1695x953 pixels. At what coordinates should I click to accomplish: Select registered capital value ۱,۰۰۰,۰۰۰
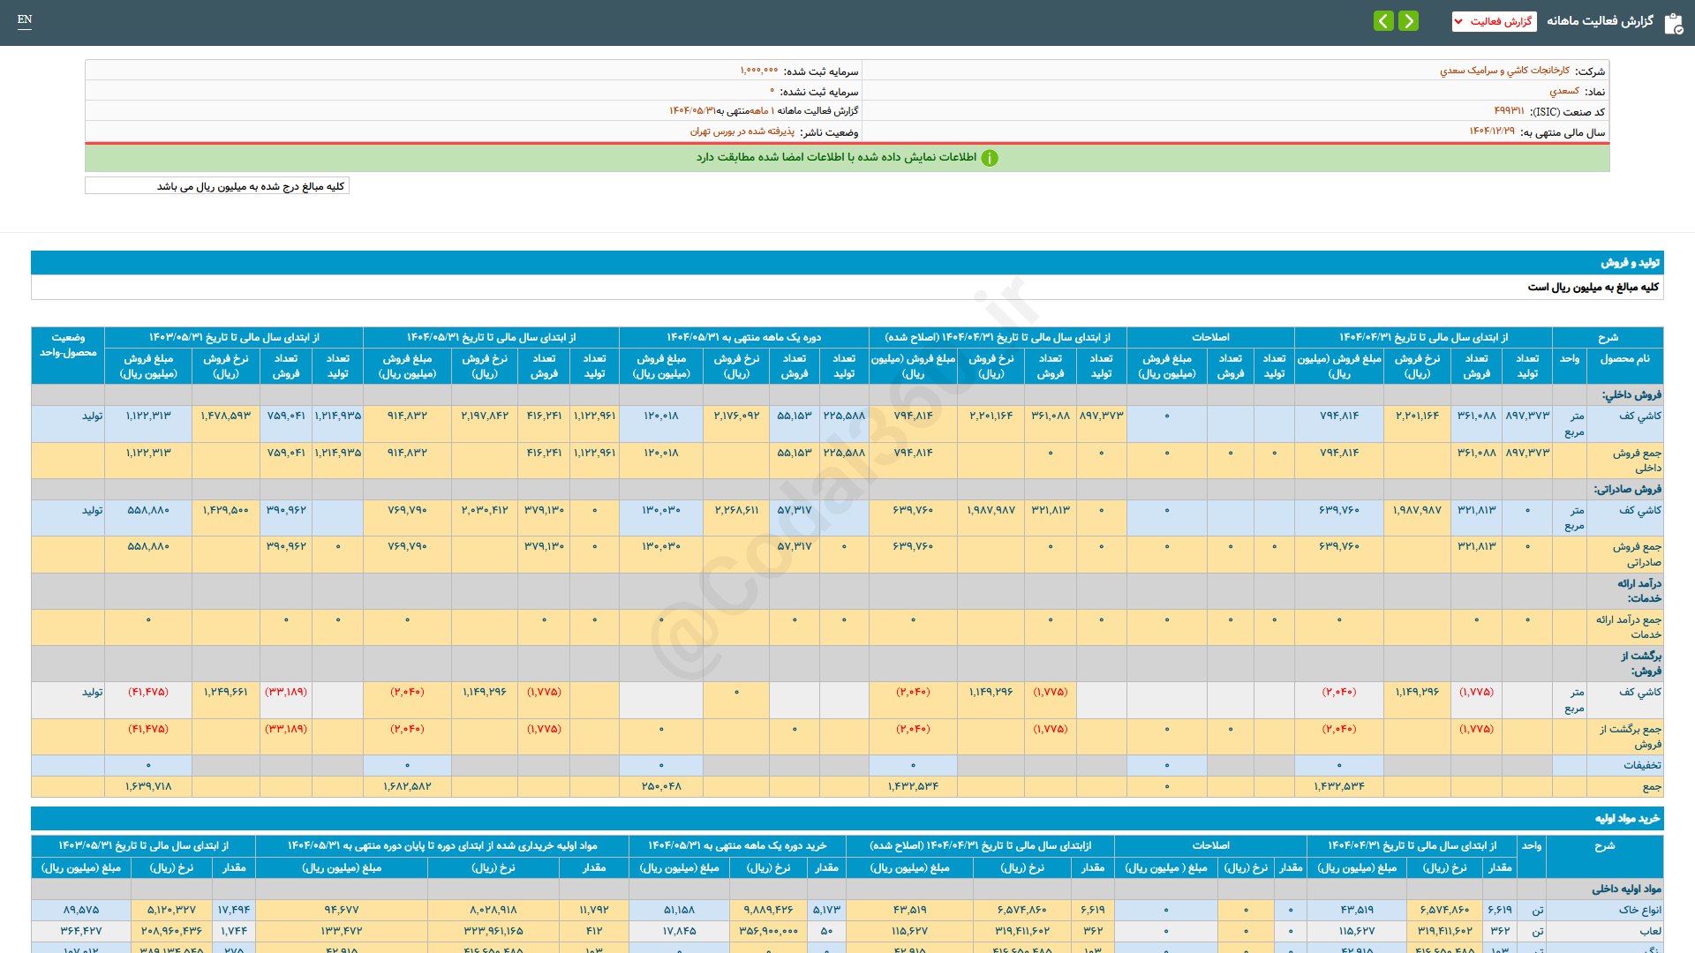coord(759,71)
